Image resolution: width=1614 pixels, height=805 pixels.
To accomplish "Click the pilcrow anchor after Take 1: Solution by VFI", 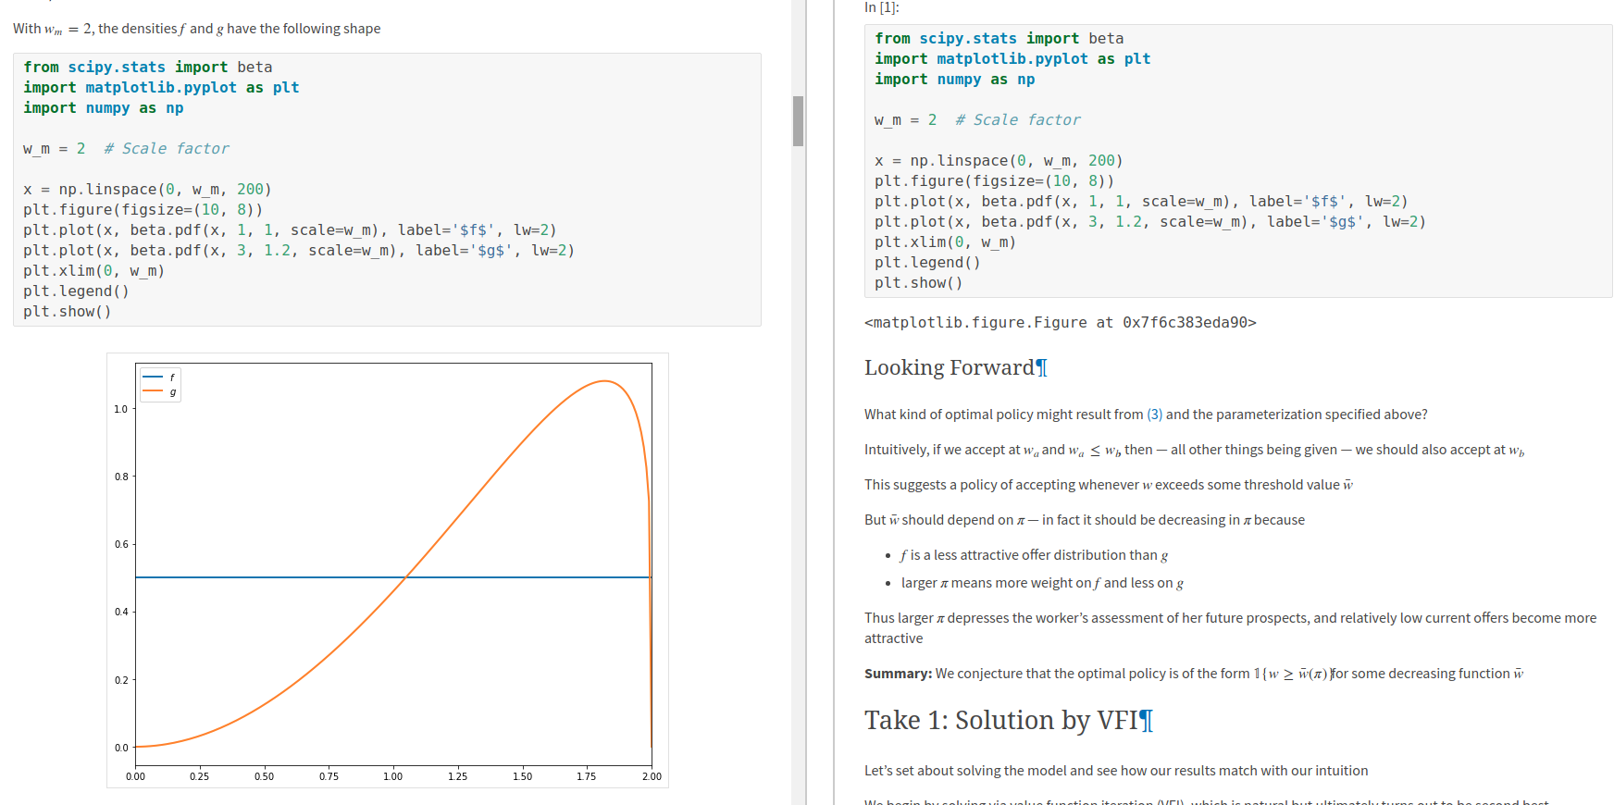I will [x=1147, y=721].
